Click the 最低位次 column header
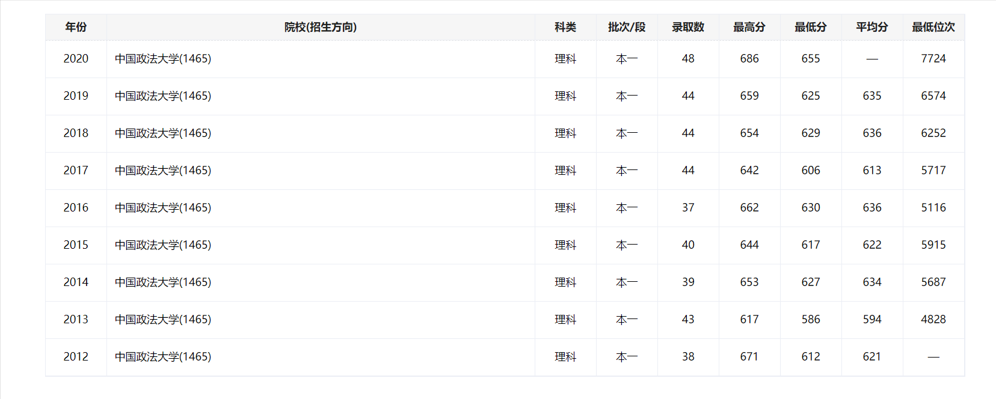This screenshot has height=399, width=996. click(933, 27)
